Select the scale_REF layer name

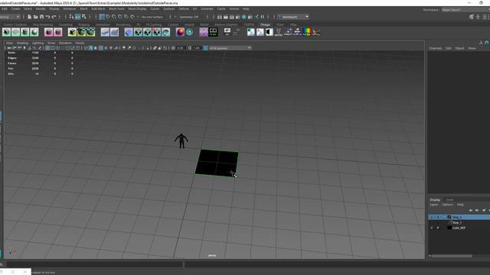(x=459, y=228)
